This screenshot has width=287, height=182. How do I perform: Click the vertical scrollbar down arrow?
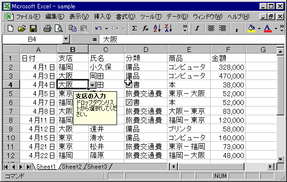pyautogui.click(x=281, y=159)
